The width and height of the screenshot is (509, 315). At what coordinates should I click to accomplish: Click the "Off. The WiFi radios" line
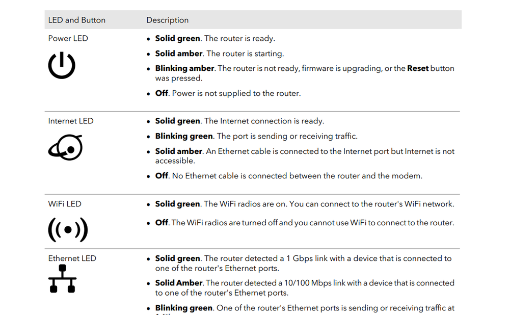[304, 223]
